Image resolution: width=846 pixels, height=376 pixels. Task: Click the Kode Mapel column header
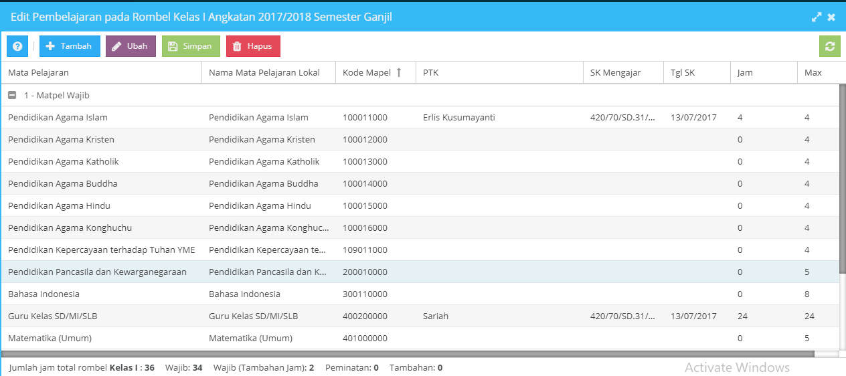(x=375, y=72)
